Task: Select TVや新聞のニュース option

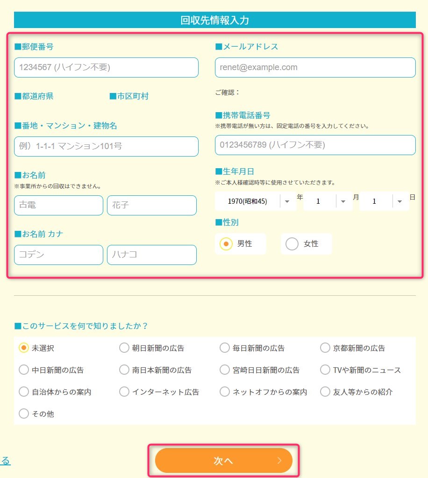Action: click(325, 370)
